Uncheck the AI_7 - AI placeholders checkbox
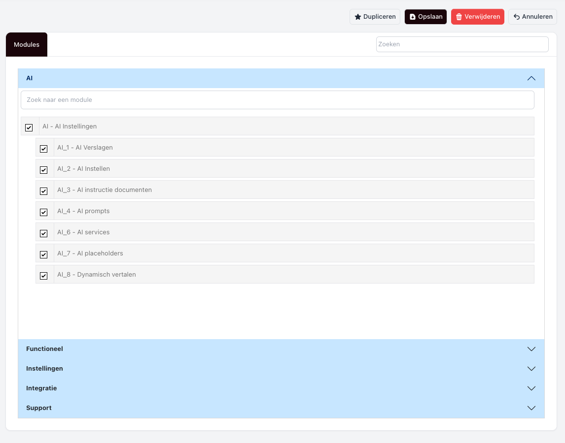 point(43,255)
